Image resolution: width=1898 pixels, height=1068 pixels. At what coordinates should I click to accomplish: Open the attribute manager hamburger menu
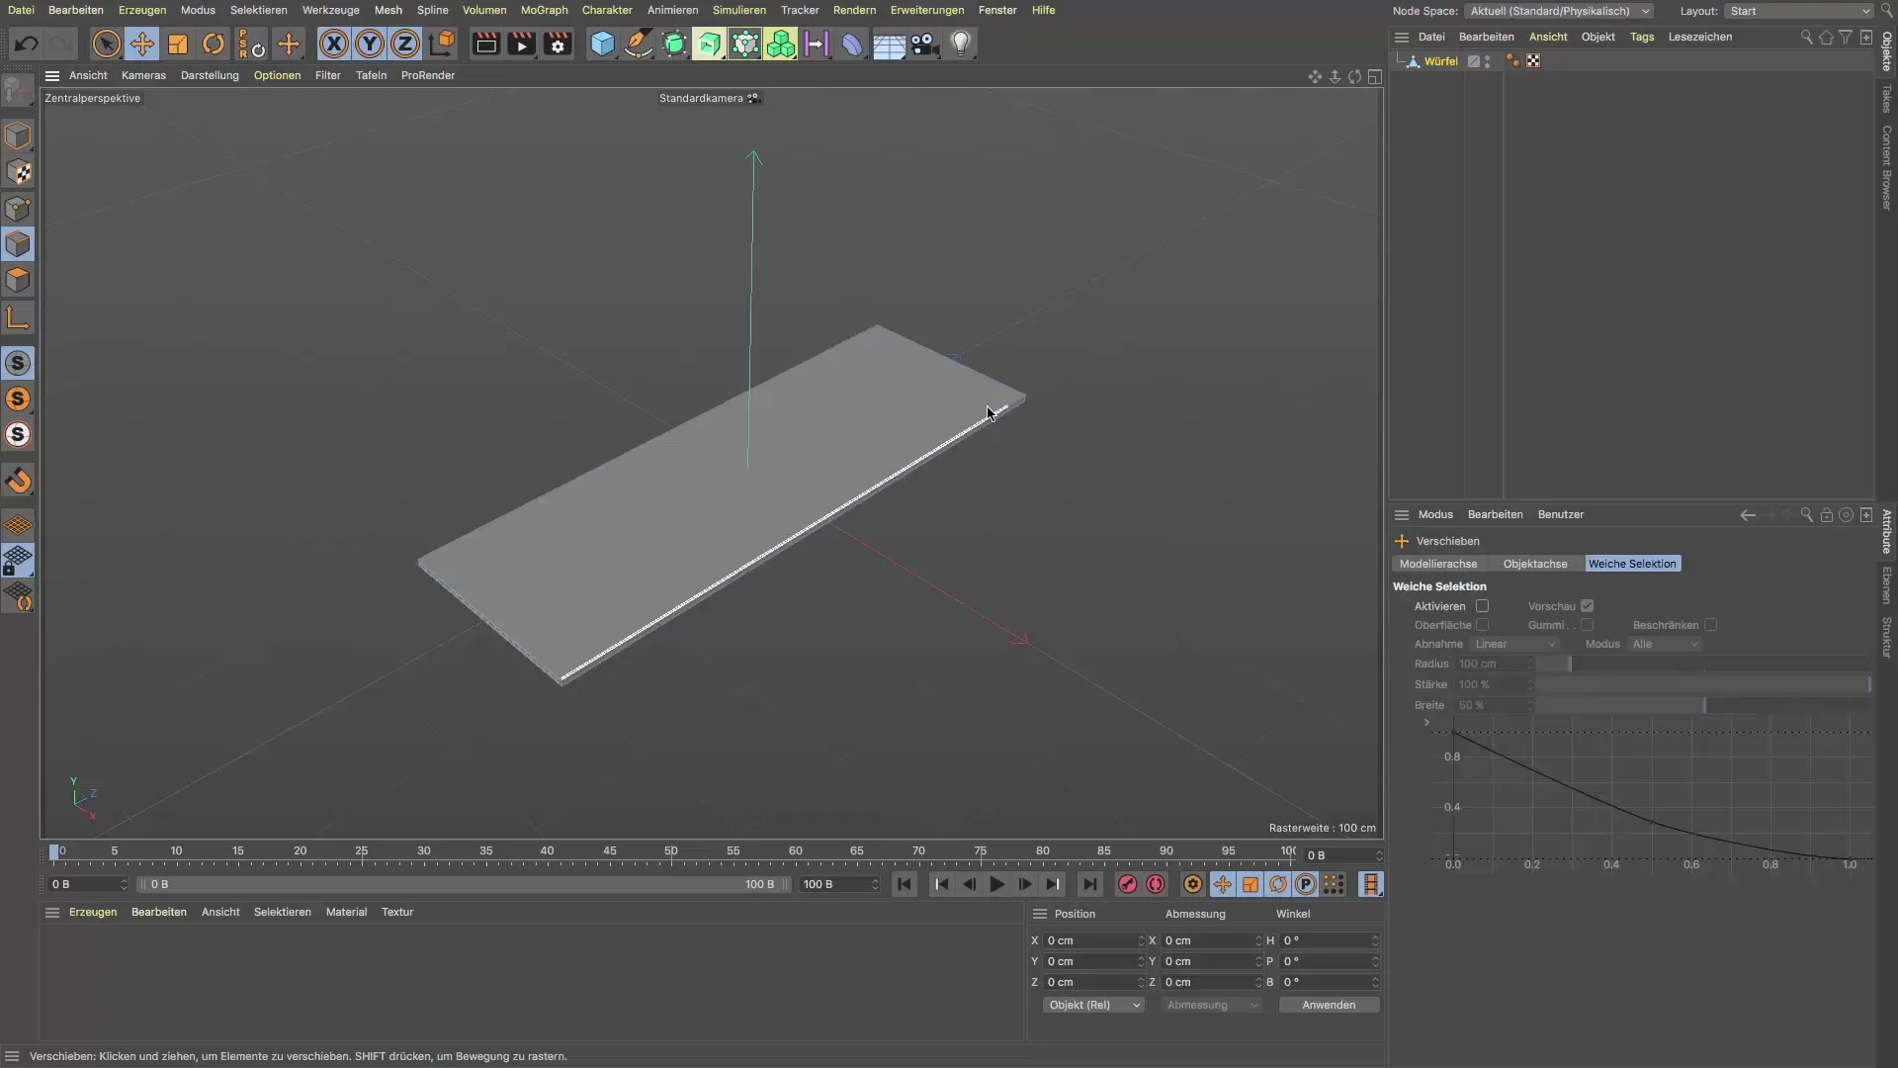click(1401, 514)
